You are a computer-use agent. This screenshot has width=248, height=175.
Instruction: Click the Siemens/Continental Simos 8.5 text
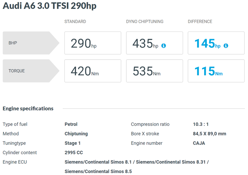98,171
